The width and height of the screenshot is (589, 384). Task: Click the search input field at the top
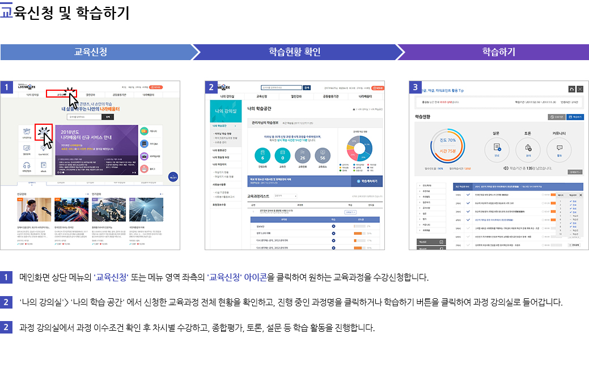[280, 87]
